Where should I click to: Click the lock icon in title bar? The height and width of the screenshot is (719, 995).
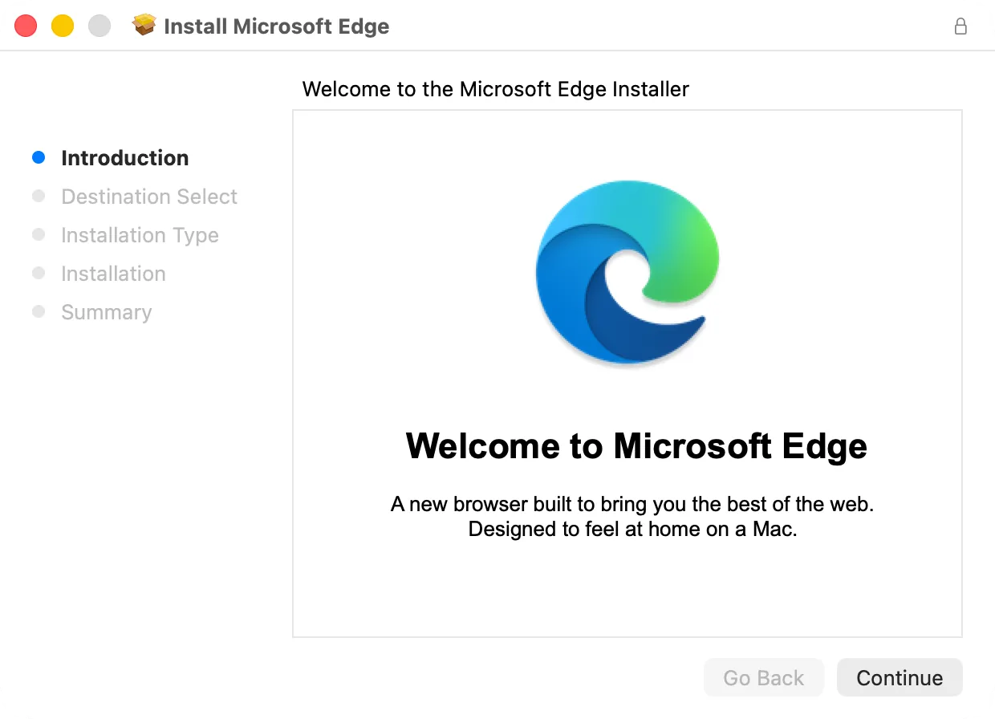(960, 26)
